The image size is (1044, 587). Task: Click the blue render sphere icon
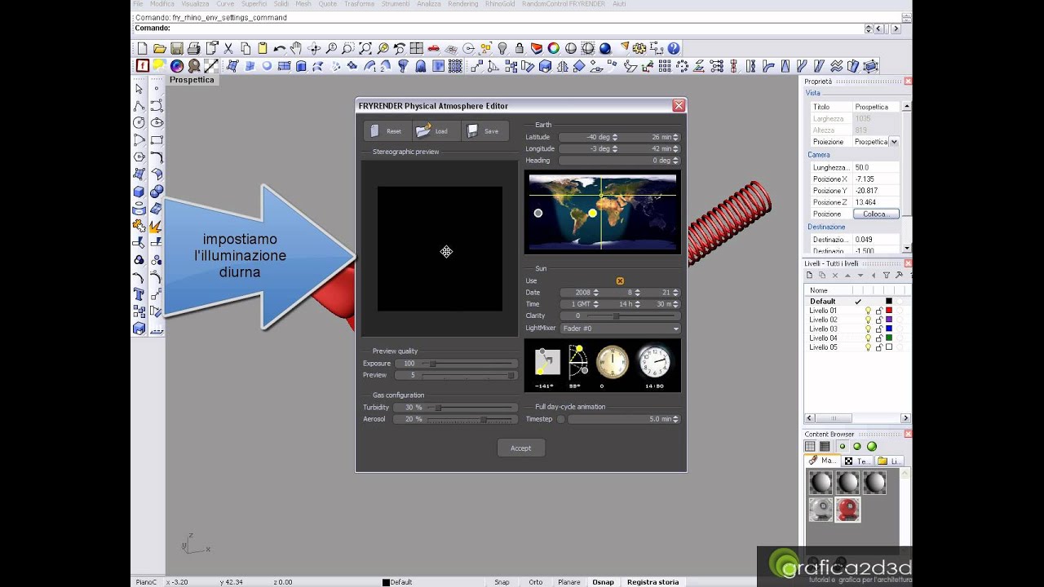click(x=605, y=49)
